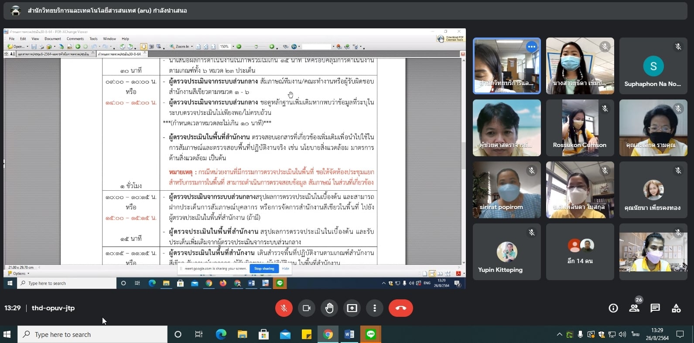Open Tools menu in shared PDF viewer
Image resolution: width=694 pixels, height=343 pixels.
93,39
